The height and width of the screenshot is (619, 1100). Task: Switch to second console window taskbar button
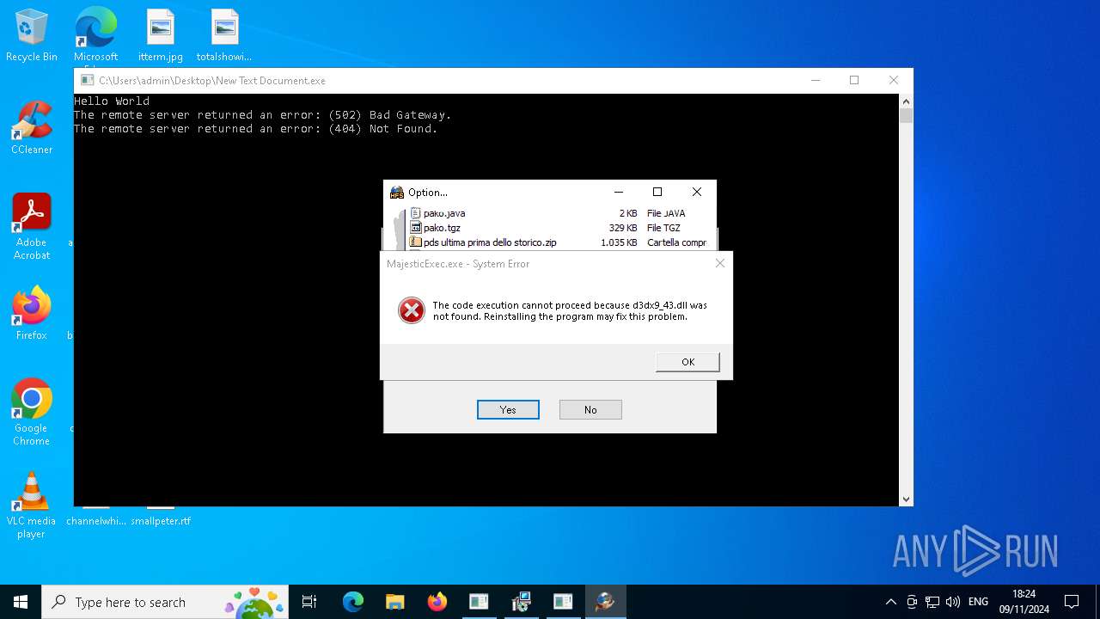[563, 602]
